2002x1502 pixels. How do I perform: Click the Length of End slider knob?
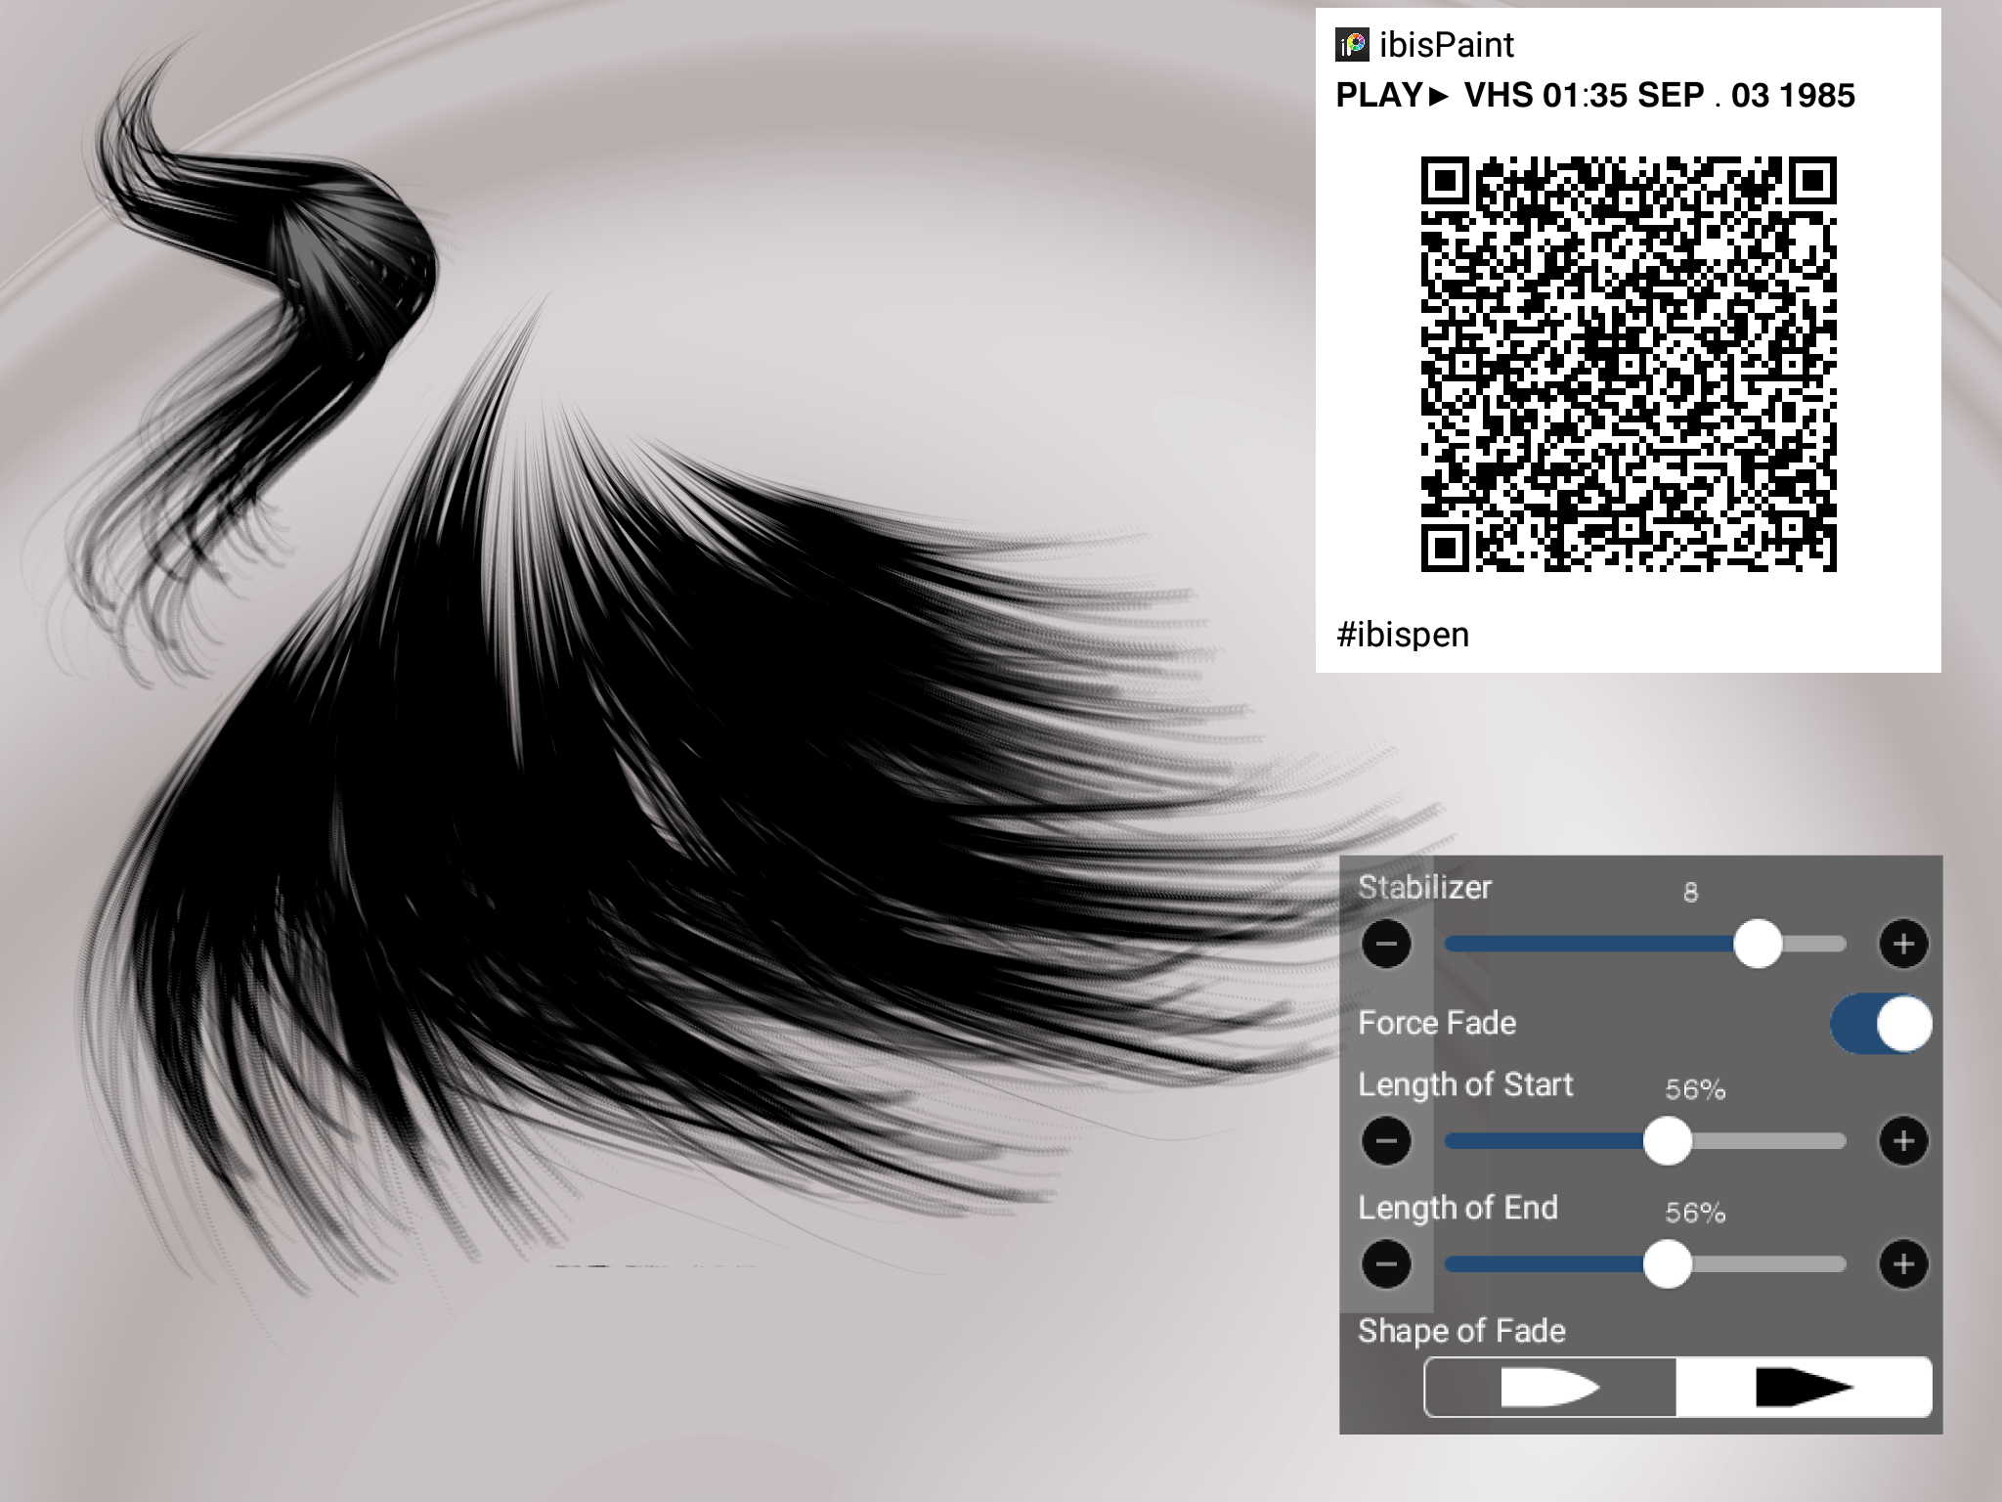[1668, 1264]
